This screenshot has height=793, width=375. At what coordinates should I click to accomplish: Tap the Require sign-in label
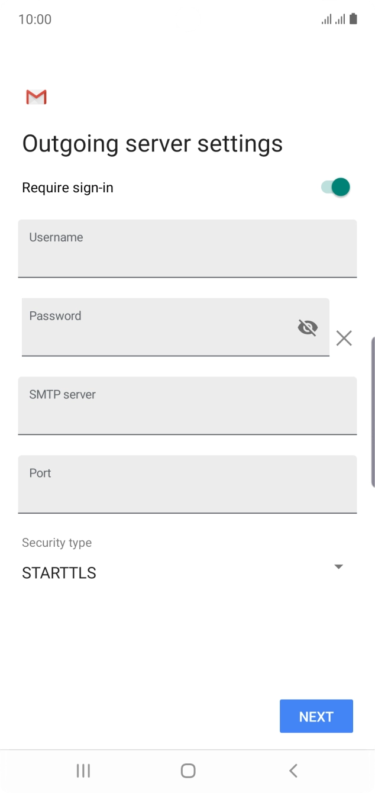click(67, 188)
